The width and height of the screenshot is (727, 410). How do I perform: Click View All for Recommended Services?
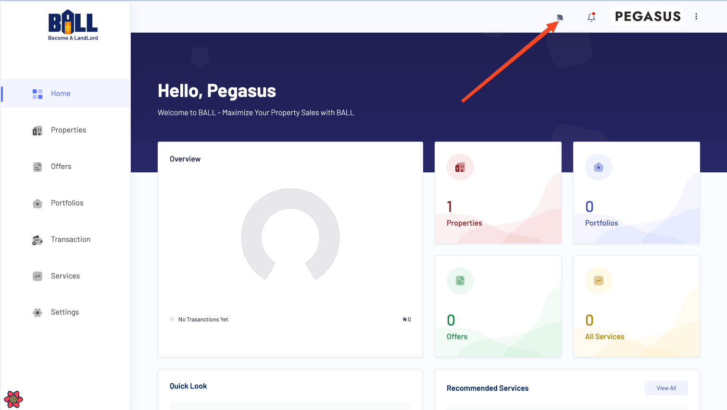point(666,388)
